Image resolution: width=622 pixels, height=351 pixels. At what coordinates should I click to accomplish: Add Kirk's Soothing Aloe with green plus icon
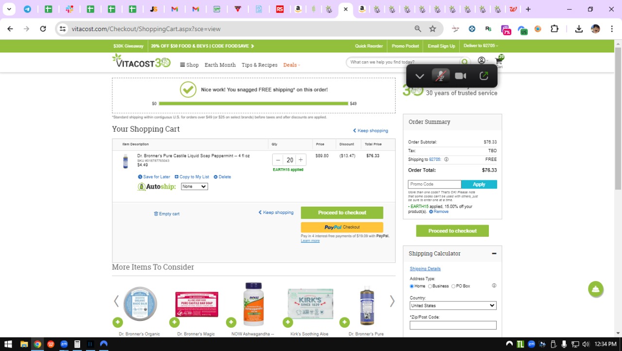click(x=288, y=322)
